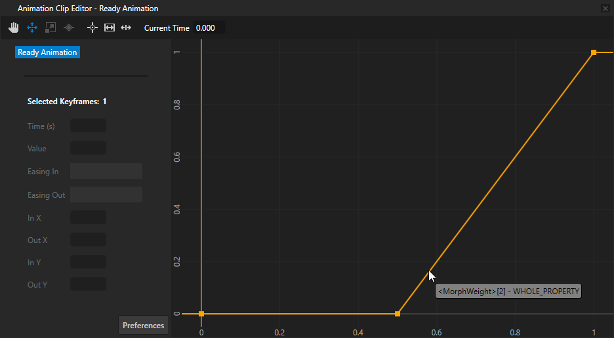This screenshot has height=338, width=614.
Task: Select the keyframe at time 0
Action: click(201, 314)
